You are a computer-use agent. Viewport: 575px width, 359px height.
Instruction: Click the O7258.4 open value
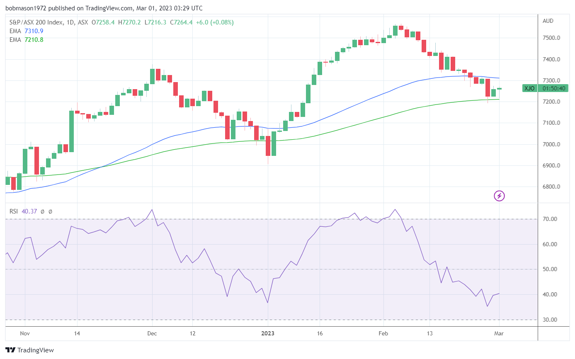[103, 22]
